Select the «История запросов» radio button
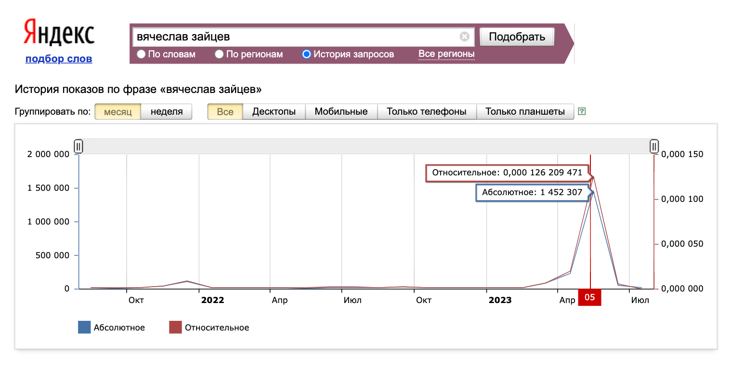The height and width of the screenshot is (370, 732). pos(307,54)
